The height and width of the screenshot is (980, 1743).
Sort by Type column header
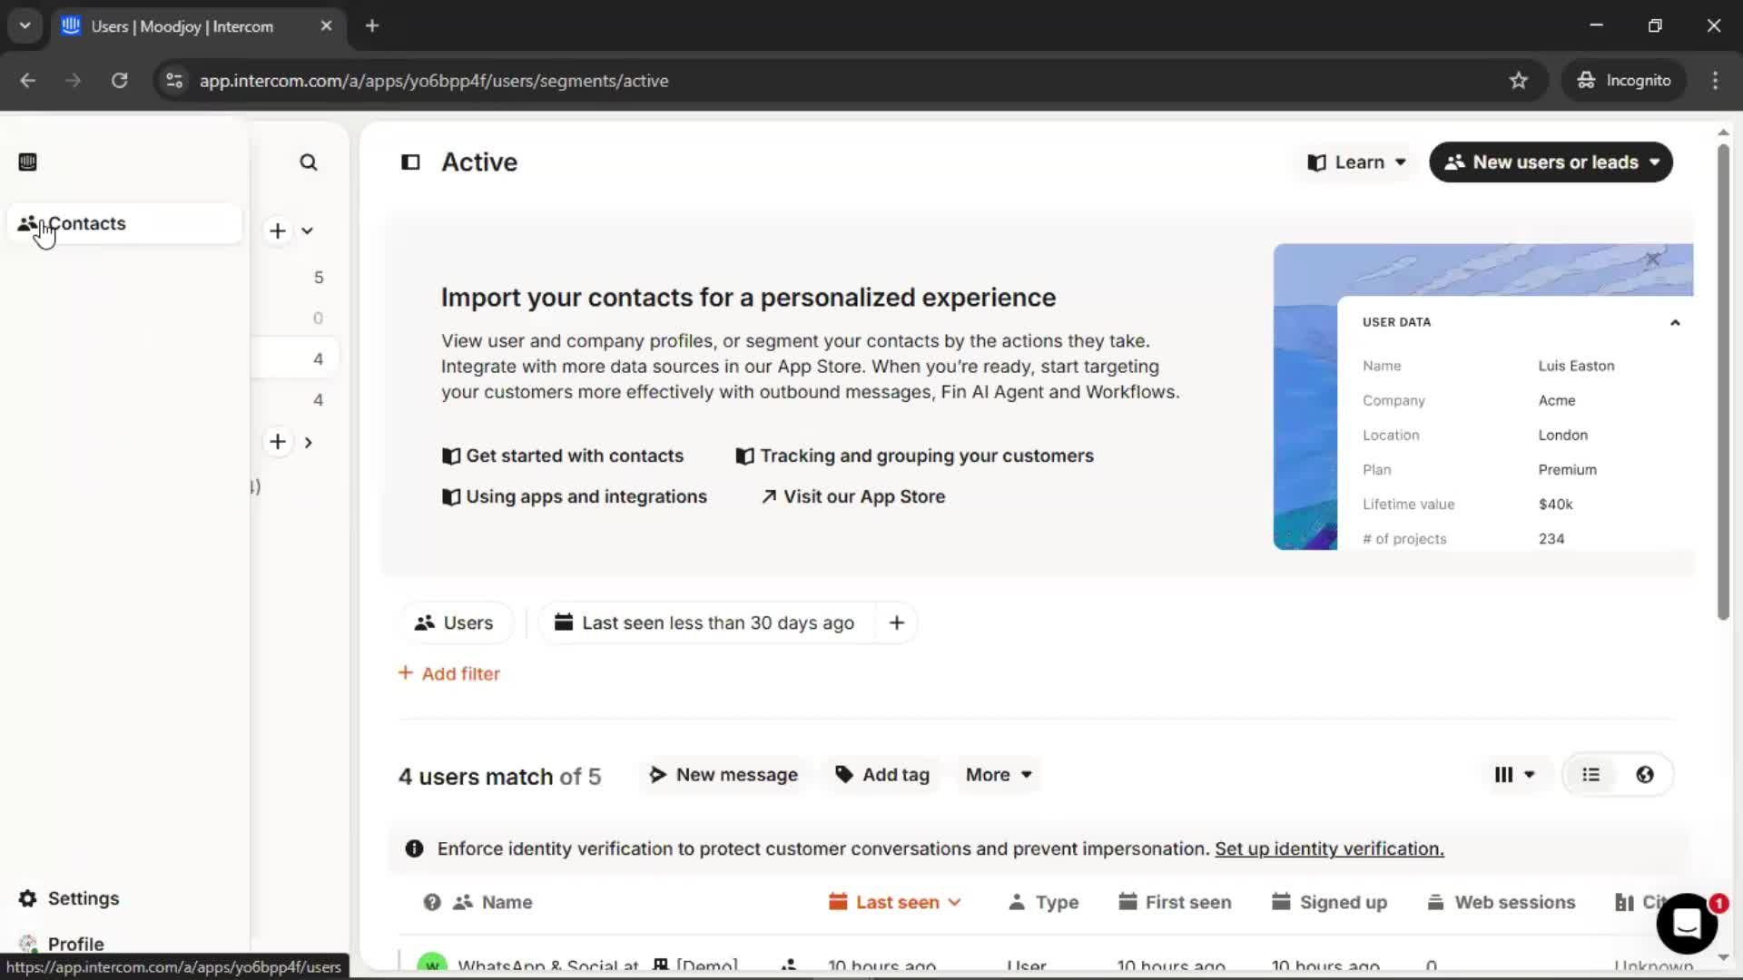click(1043, 902)
